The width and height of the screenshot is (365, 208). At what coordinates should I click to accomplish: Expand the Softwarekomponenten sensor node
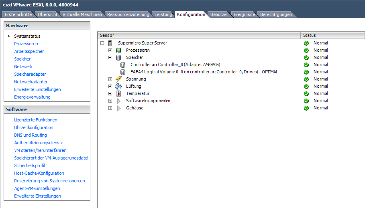tap(110, 101)
